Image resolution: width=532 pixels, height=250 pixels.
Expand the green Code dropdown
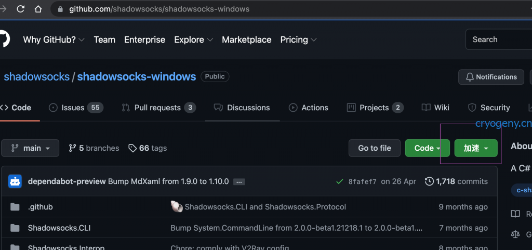click(428, 148)
